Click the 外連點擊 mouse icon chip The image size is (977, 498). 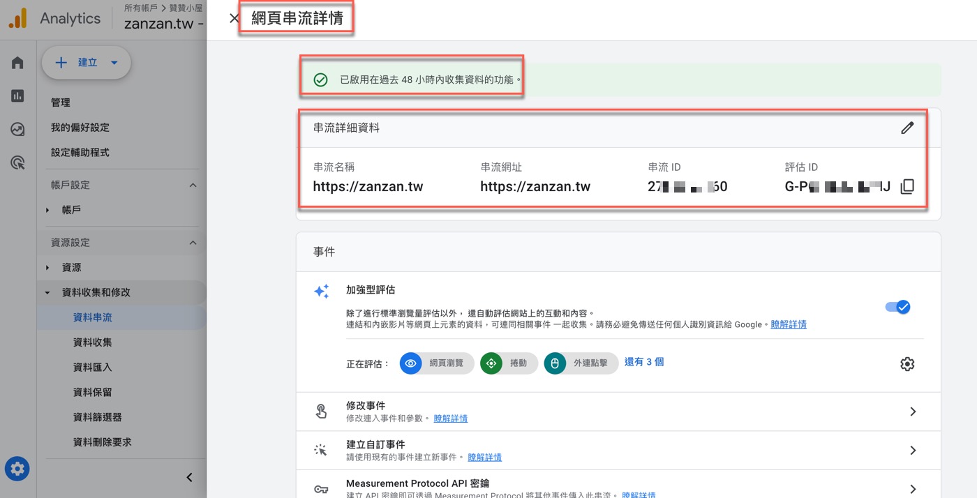tap(581, 363)
